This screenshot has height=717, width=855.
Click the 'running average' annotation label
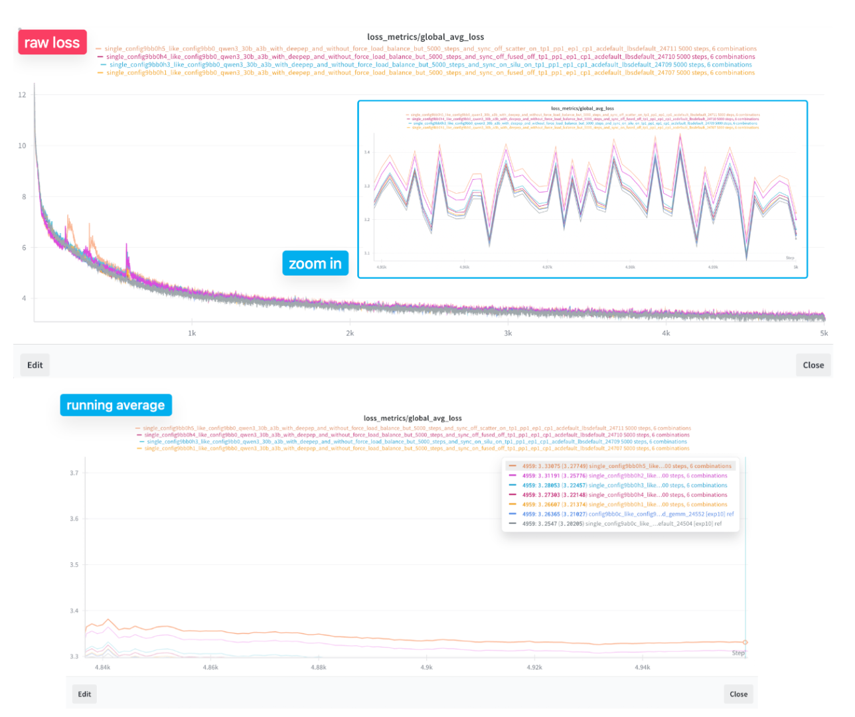pos(116,405)
